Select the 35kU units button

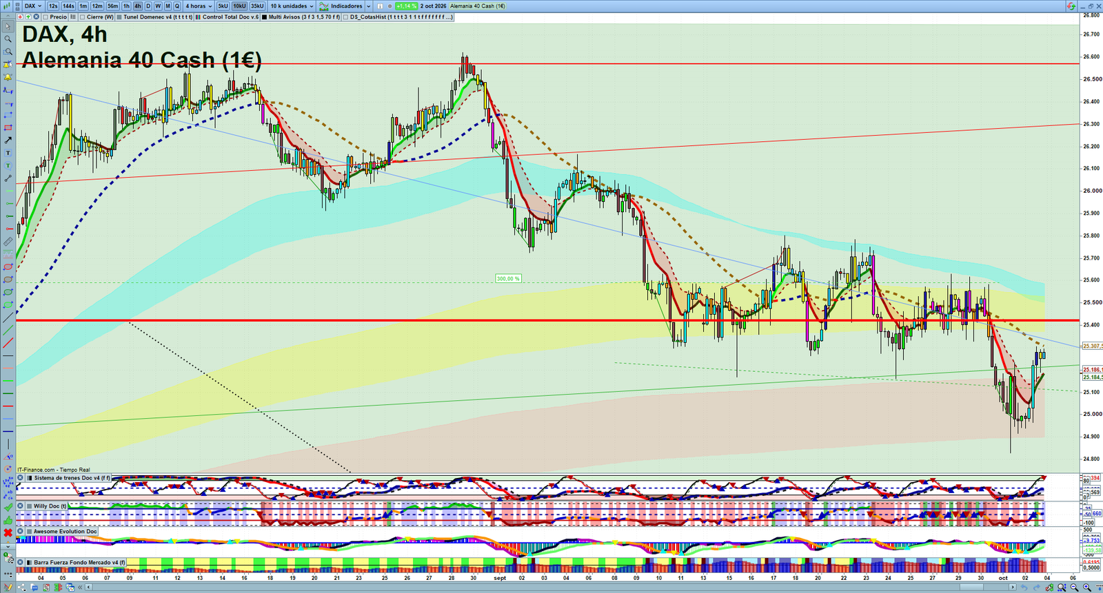(x=257, y=6)
